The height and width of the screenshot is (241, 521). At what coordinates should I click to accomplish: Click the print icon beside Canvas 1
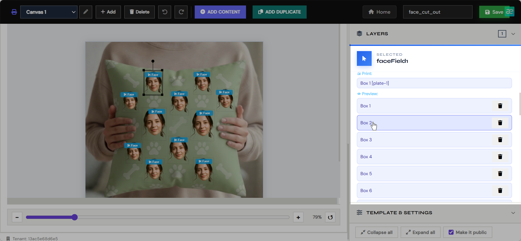coord(14,12)
